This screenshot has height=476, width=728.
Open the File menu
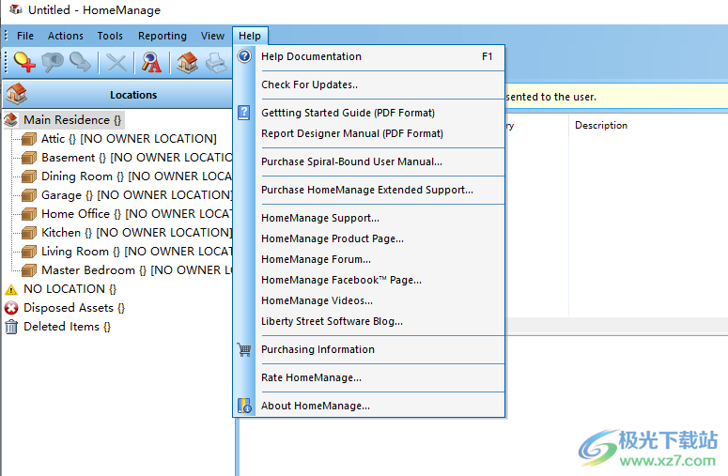click(25, 36)
